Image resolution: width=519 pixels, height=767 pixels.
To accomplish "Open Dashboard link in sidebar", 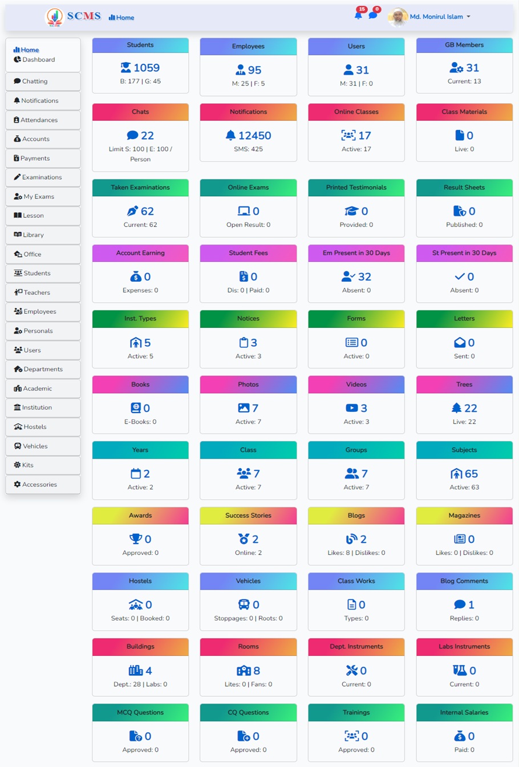I will 38,60.
